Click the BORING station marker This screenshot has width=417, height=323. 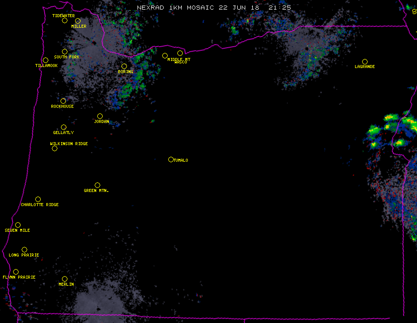click(124, 66)
